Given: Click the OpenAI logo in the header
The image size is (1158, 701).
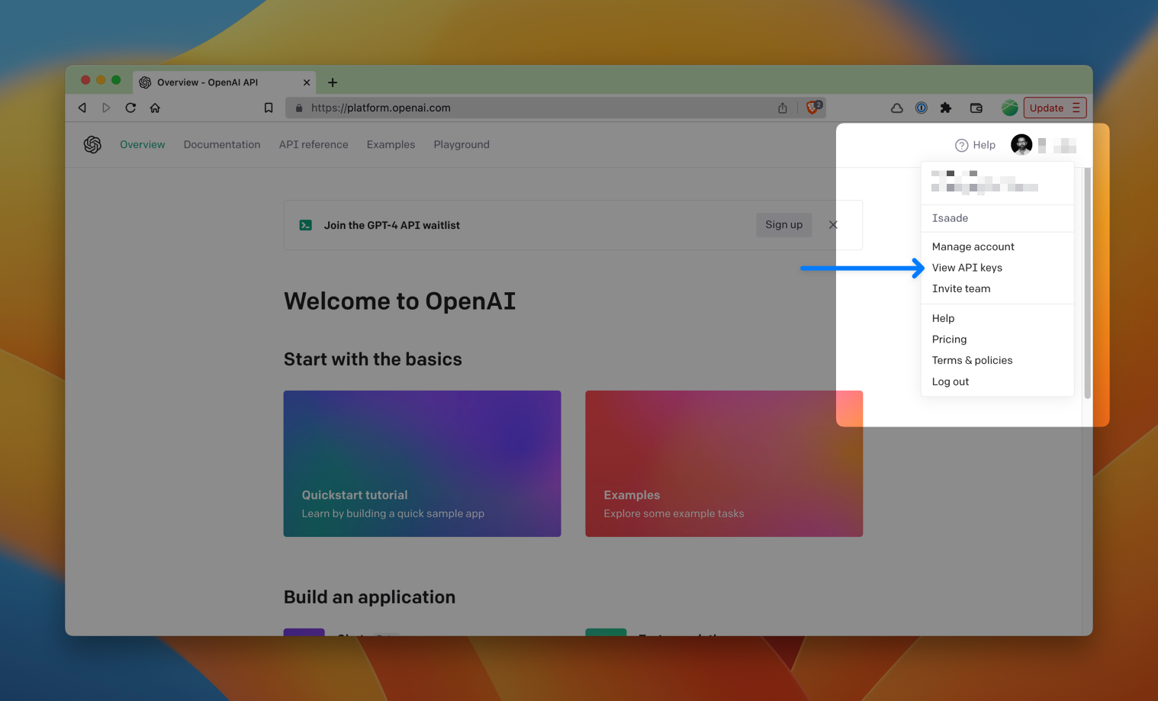Looking at the screenshot, I should (x=92, y=144).
